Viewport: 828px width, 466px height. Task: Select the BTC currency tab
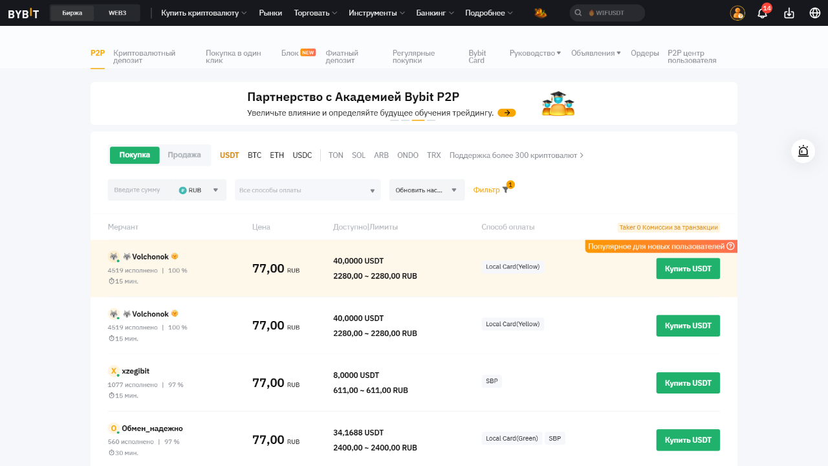coord(254,155)
